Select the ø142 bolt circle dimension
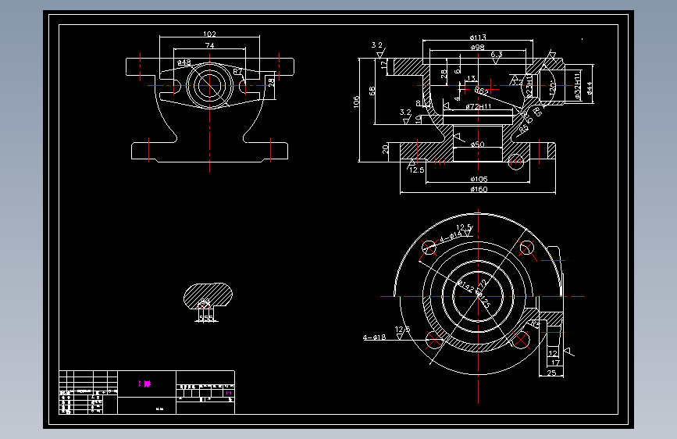 point(465,287)
